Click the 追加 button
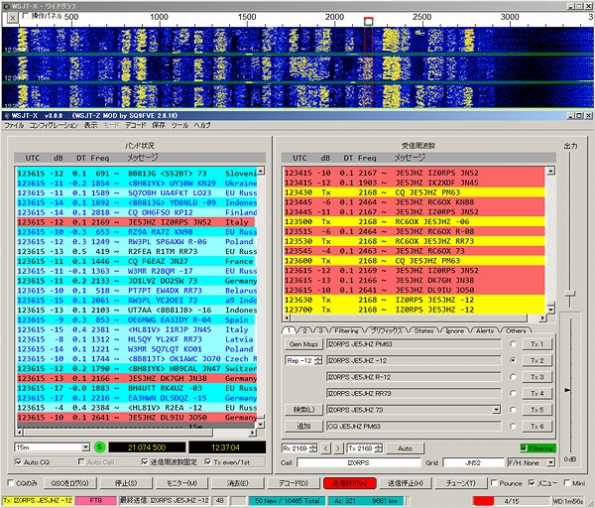This screenshot has height=508, width=595. 303,426
